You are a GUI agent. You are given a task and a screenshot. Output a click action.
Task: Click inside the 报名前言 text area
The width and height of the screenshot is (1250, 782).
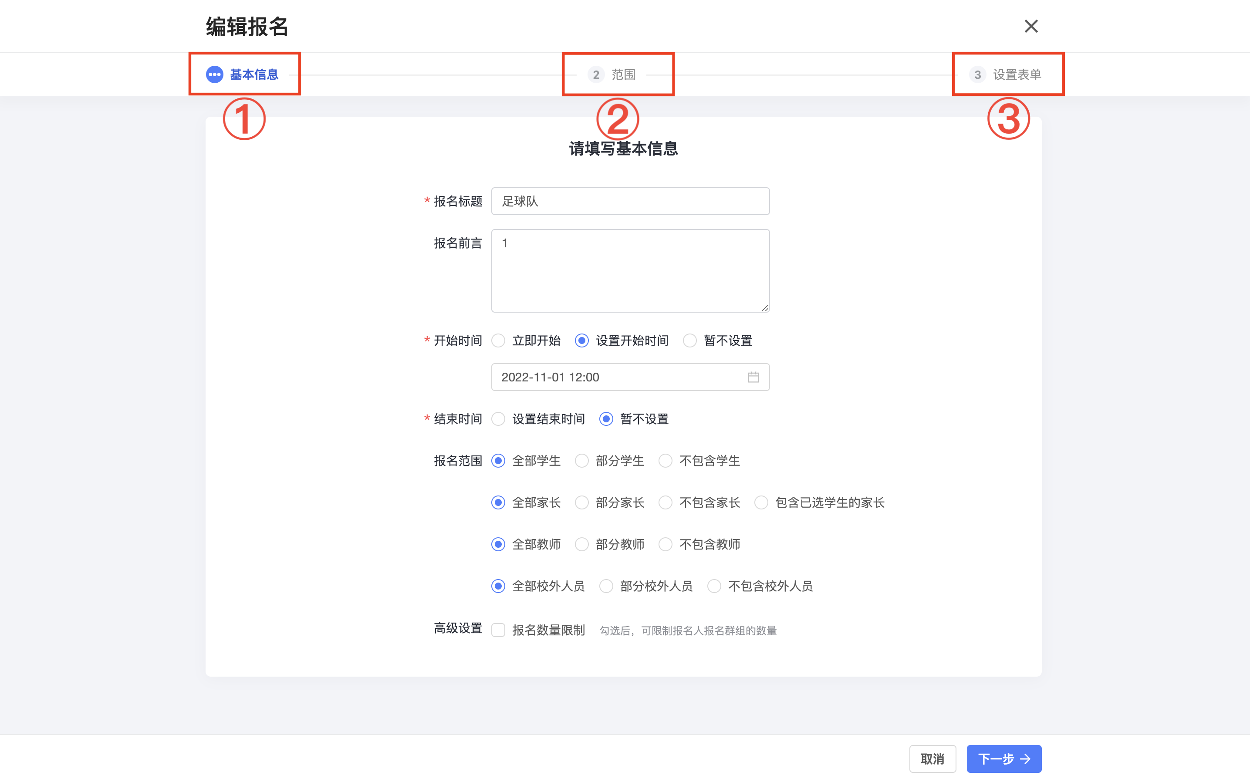(630, 271)
